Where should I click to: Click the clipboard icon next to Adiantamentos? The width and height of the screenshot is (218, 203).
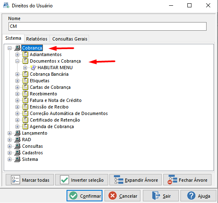(x=25, y=54)
